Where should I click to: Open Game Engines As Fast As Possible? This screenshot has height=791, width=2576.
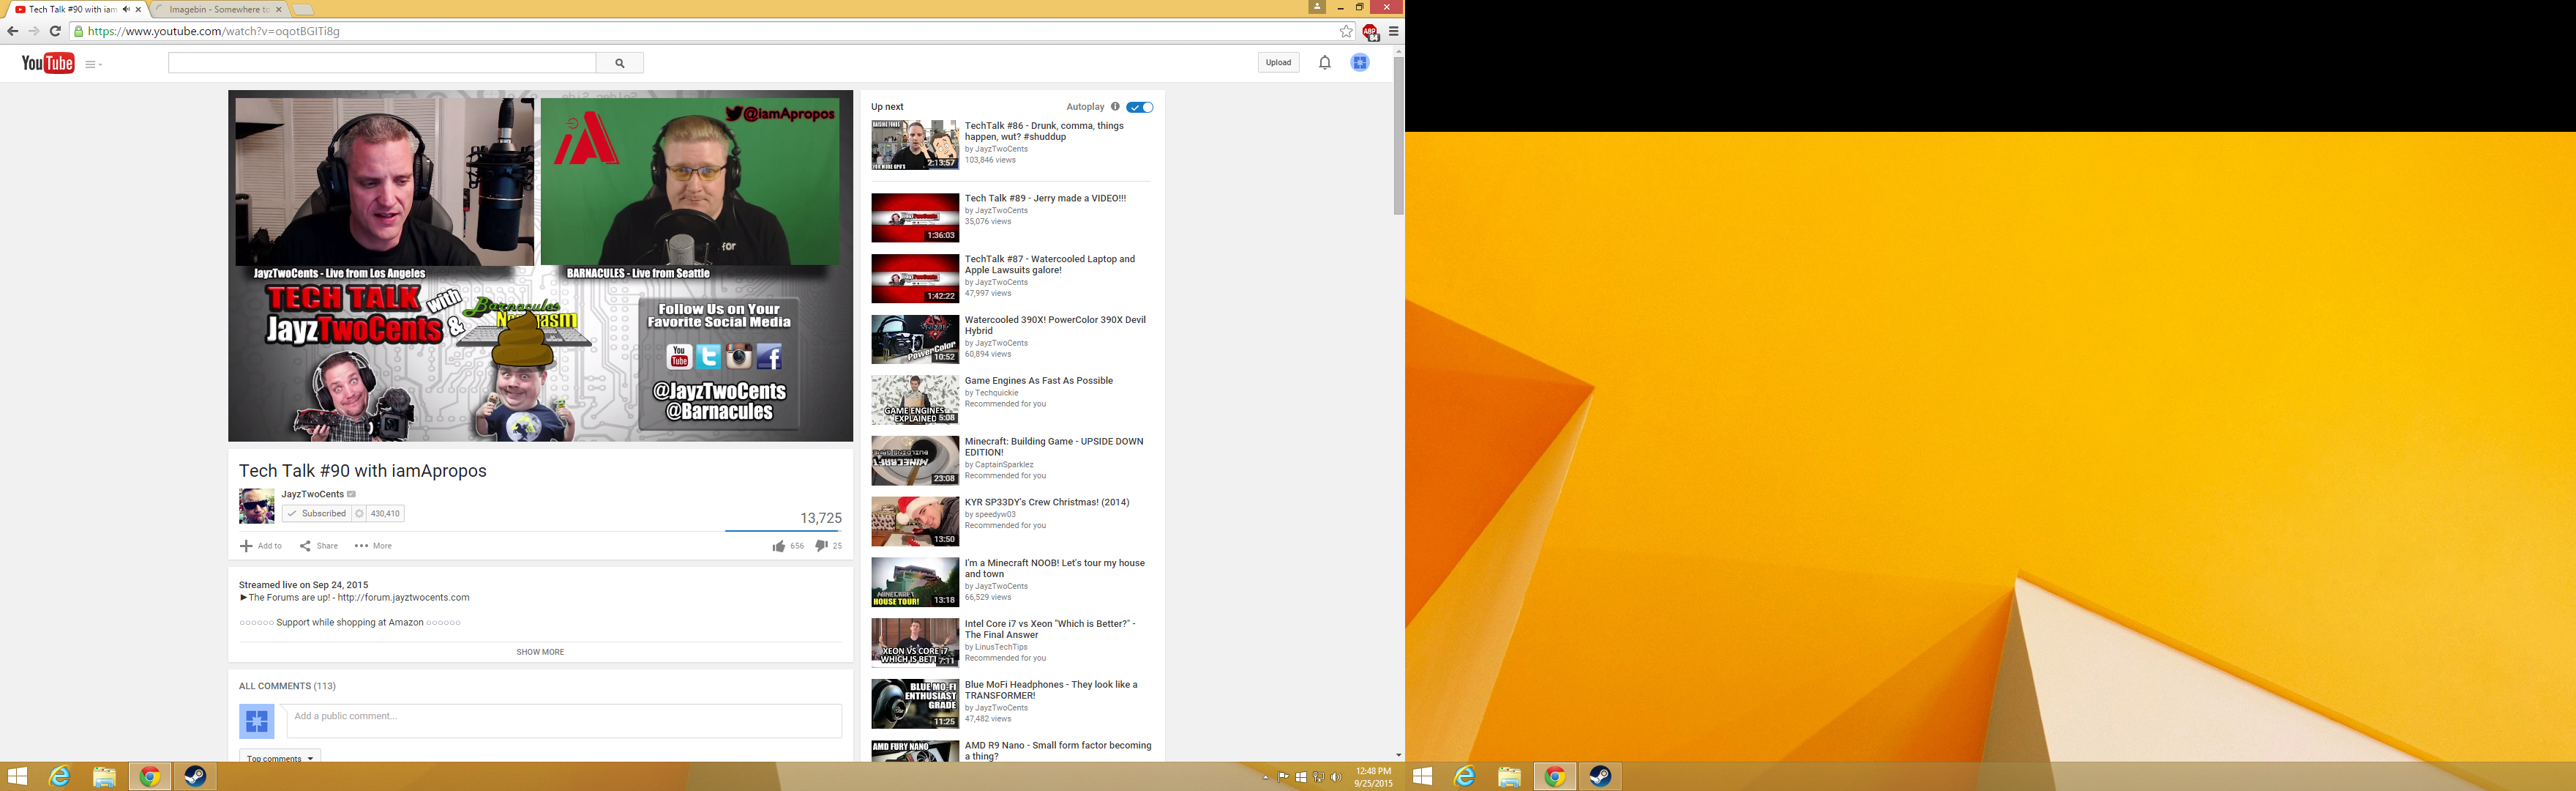pyautogui.click(x=1038, y=380)
